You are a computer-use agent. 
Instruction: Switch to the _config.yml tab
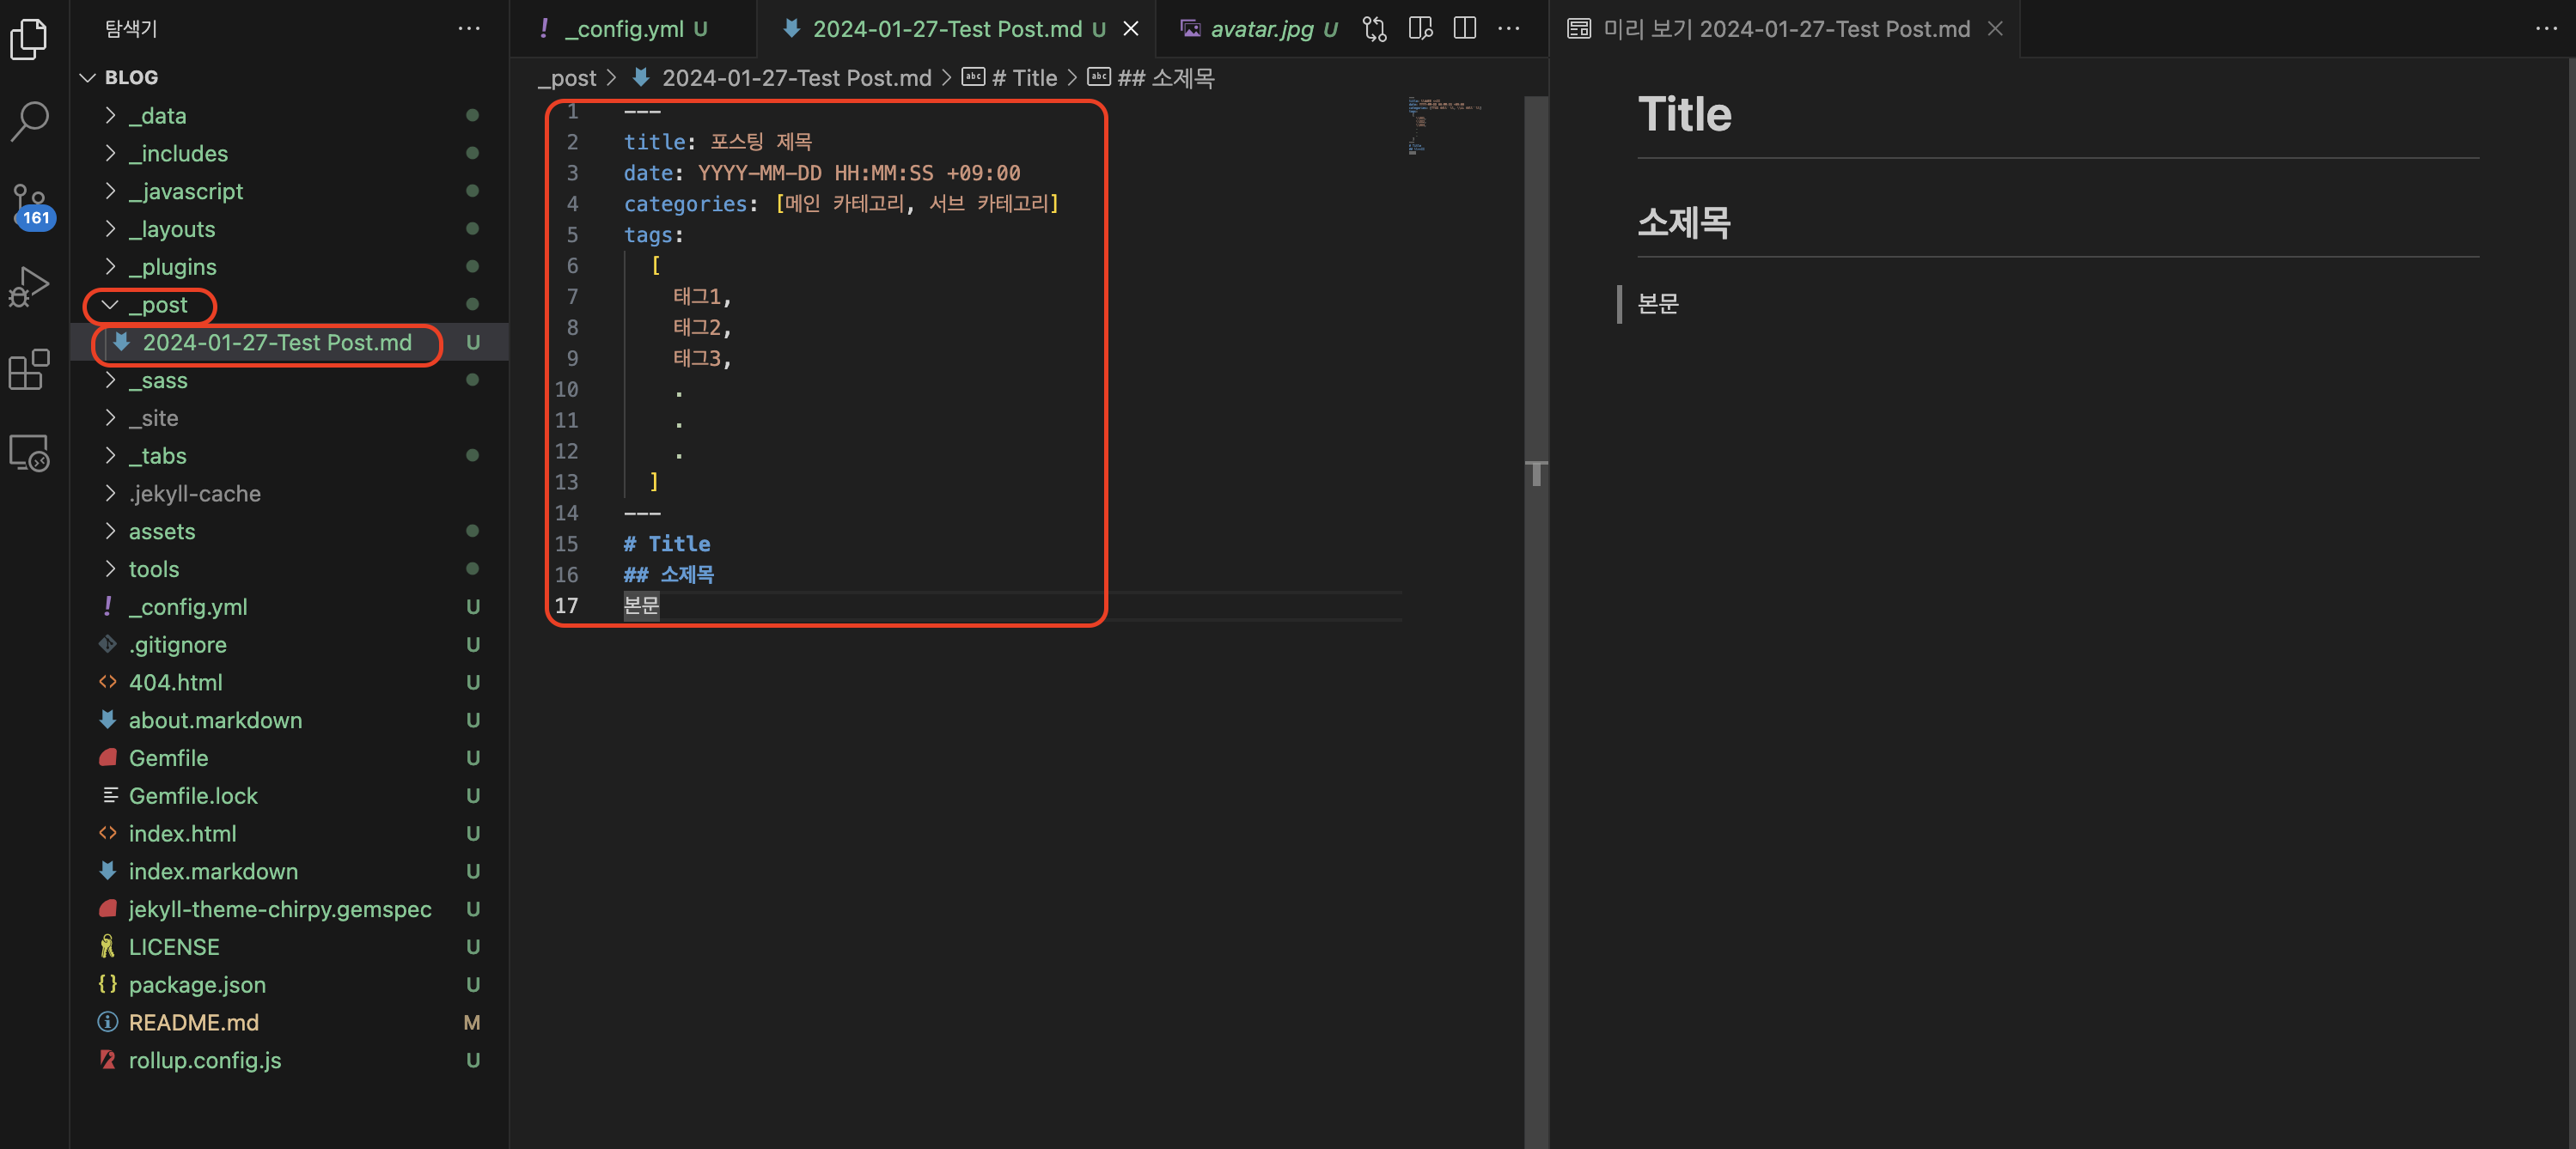(624, 29)
